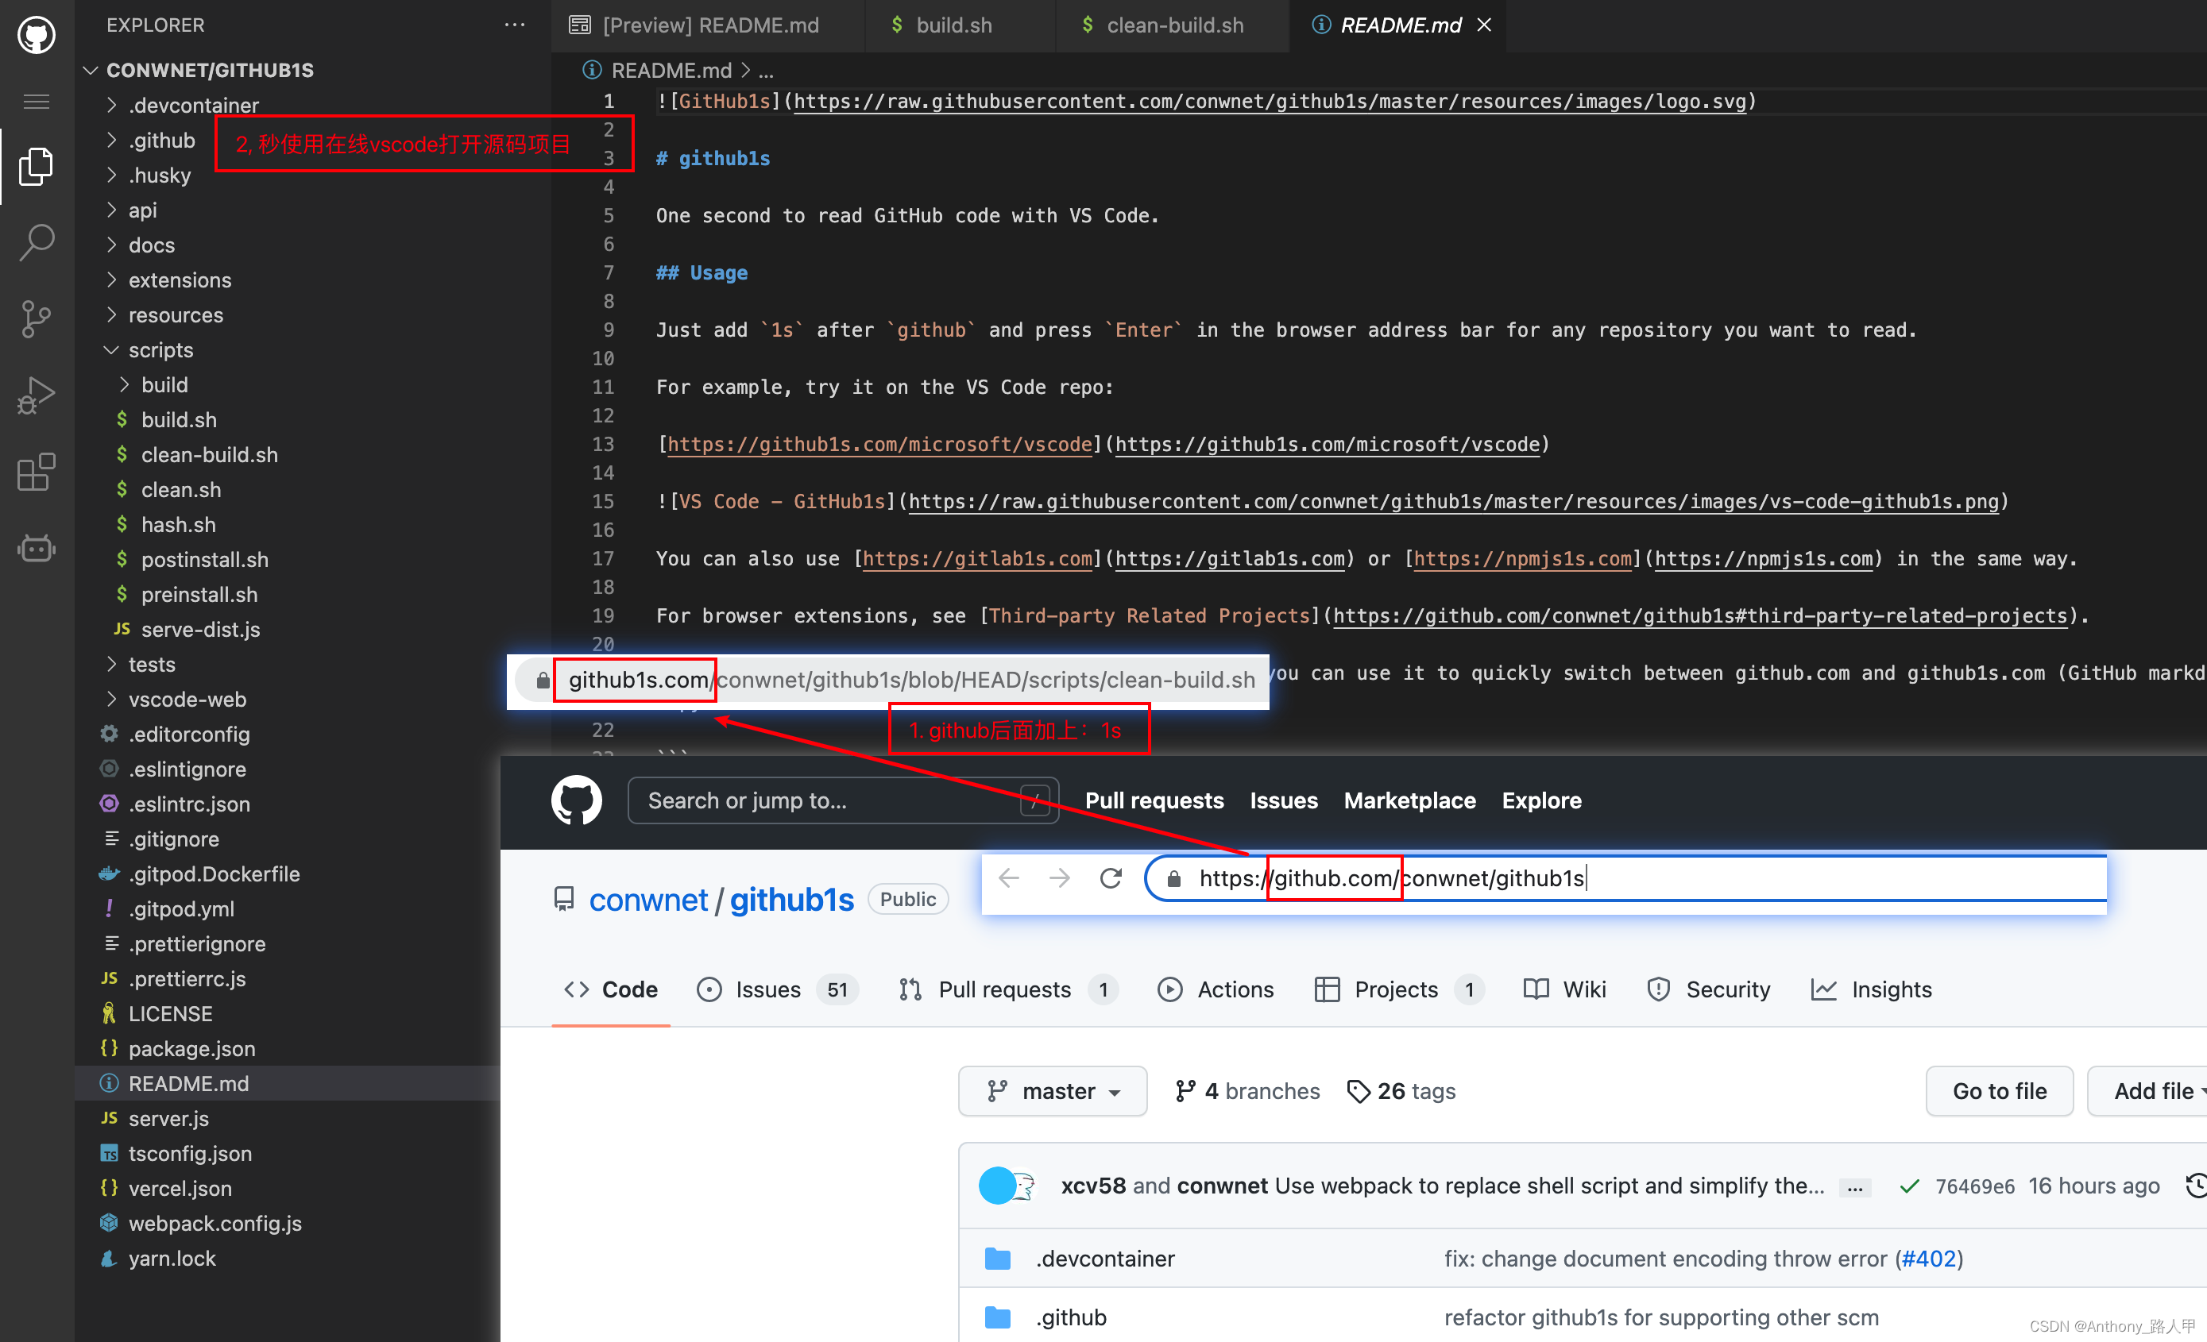
Task: Click the conwnet owner link
Action: click(x=647, y=900)
